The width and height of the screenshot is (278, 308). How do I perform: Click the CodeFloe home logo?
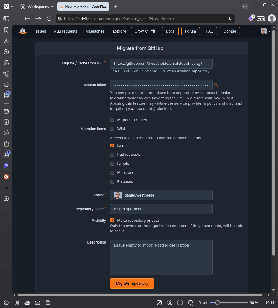22,31
